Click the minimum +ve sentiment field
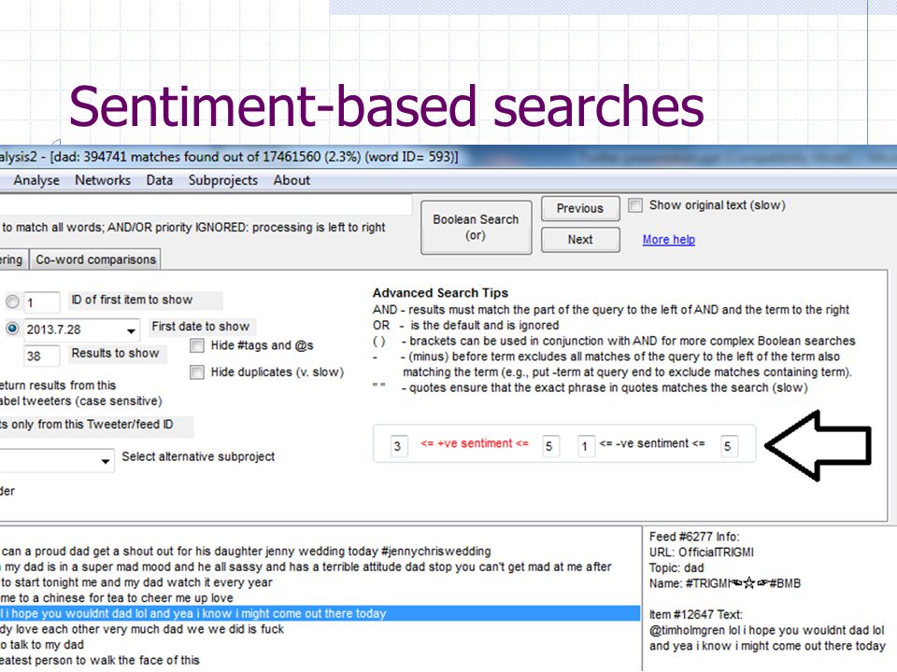 click(399, 446)
